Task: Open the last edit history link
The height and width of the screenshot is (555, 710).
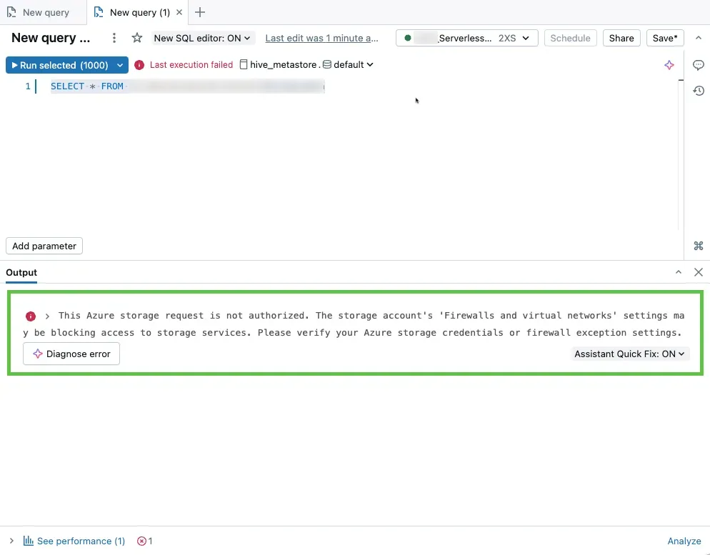Action: pyautogui.click(x=321, y=38)
